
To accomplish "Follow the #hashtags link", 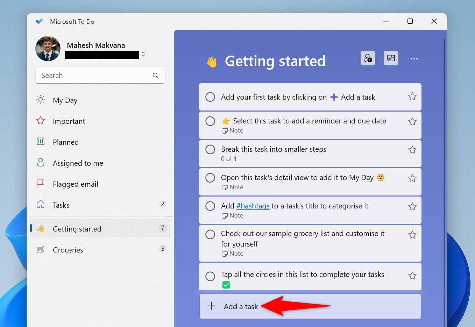I will [x=253, y=206].
